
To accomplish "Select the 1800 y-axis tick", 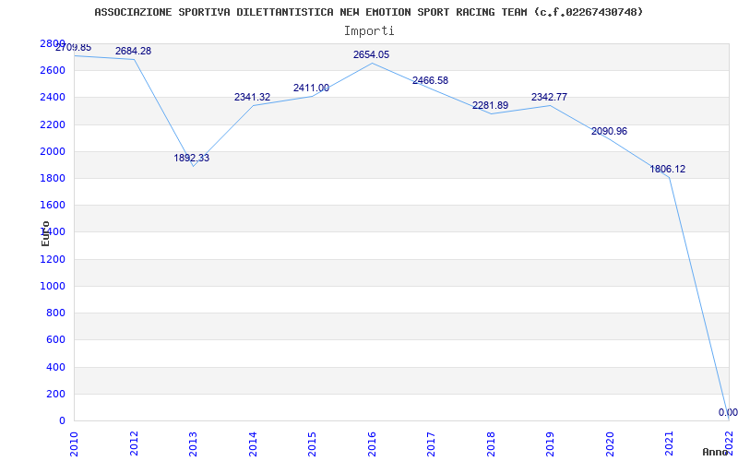I will pos(53,178).
